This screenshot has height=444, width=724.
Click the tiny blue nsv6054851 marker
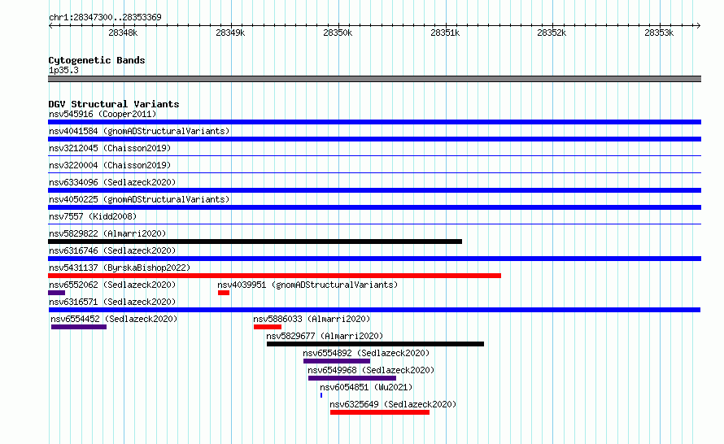(321, 395)
